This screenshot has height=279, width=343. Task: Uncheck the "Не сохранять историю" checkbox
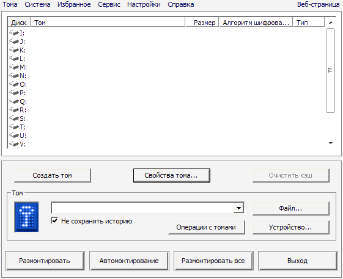54,220
